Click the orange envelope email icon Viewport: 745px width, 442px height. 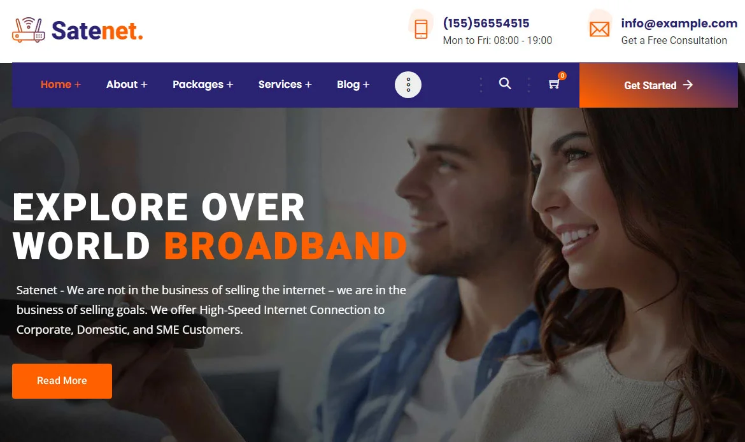pos(599,29)
